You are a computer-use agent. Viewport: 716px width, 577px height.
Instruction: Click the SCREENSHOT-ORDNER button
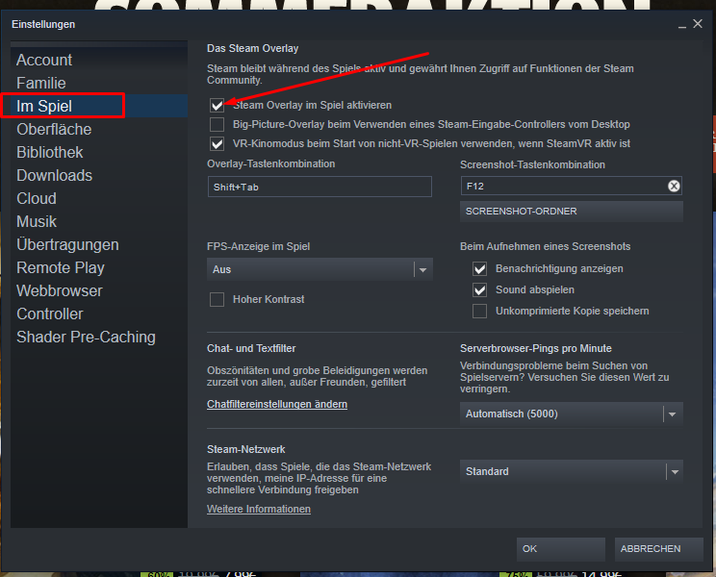[x=572, y=211]
